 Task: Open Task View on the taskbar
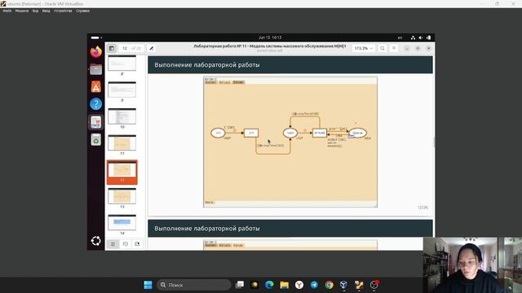239,285
